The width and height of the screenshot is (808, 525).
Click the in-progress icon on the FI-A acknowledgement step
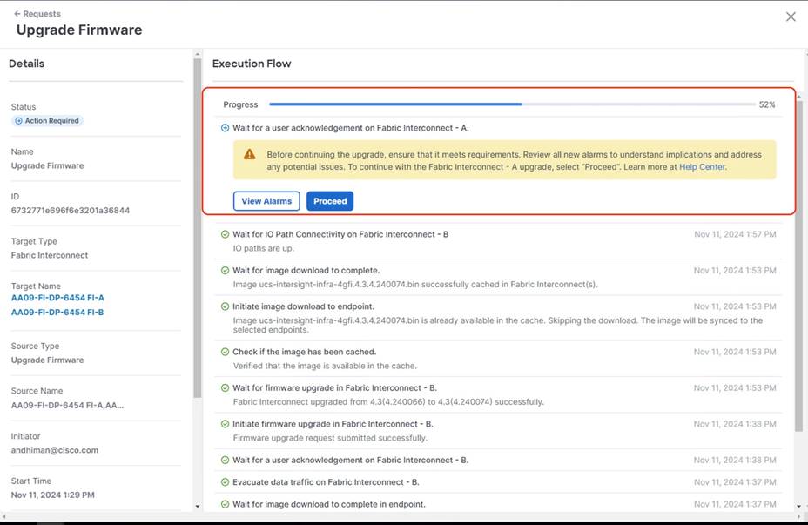tap(226, 125)
